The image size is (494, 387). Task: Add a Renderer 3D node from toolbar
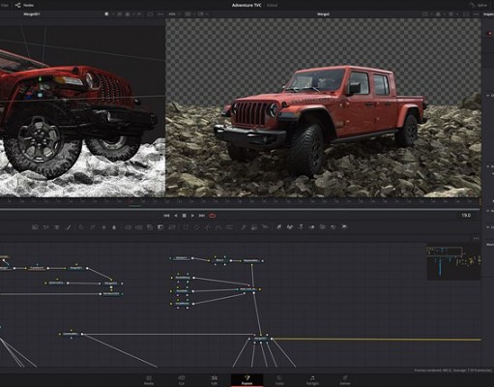pos(344,227)
